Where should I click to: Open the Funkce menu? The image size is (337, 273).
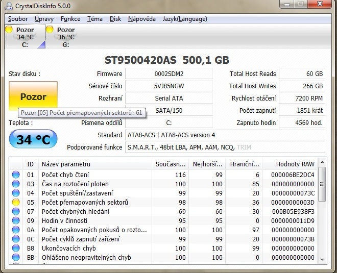point(70,19)
